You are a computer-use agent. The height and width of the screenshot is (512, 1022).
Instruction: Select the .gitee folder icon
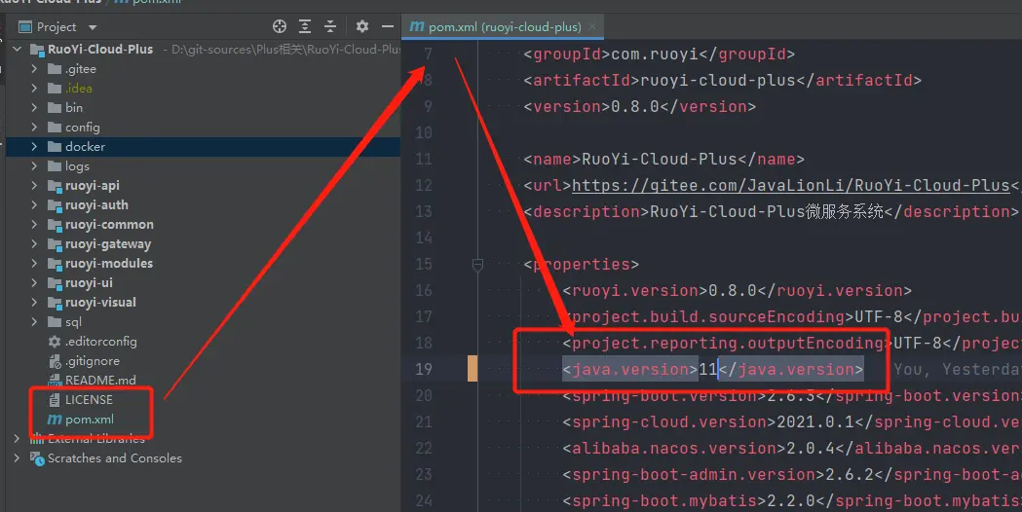[x=55, y=68]
